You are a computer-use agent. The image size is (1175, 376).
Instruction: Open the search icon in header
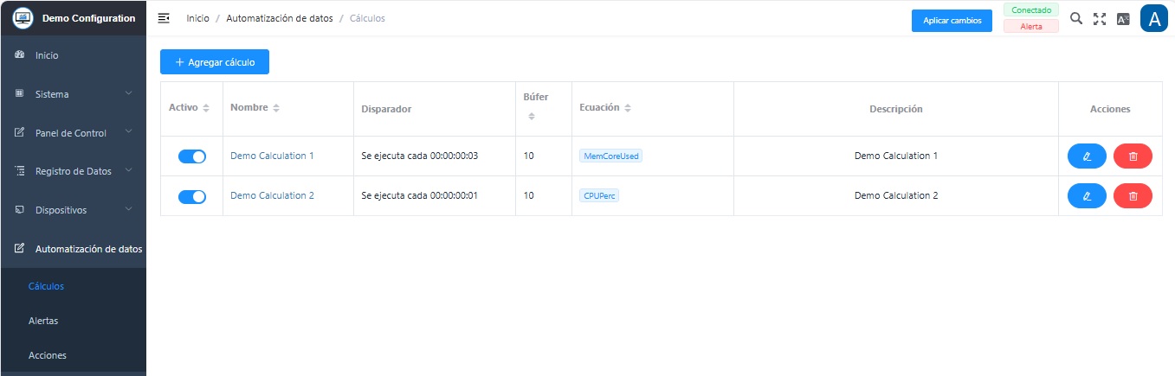1076,18
